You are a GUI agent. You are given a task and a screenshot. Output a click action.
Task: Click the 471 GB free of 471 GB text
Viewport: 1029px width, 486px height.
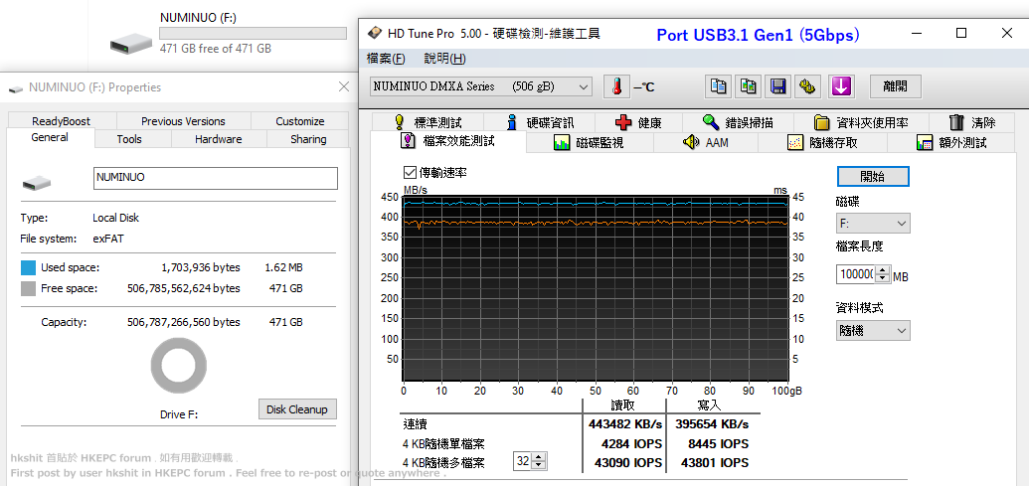pos(216,48)
